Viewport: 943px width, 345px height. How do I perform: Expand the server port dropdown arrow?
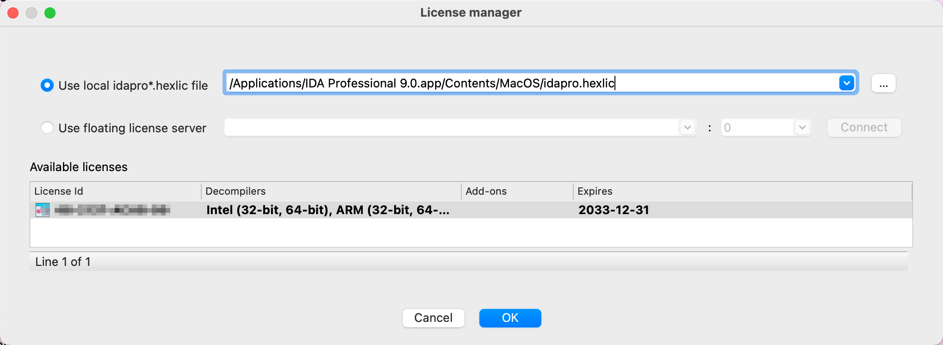pos(802,128)
